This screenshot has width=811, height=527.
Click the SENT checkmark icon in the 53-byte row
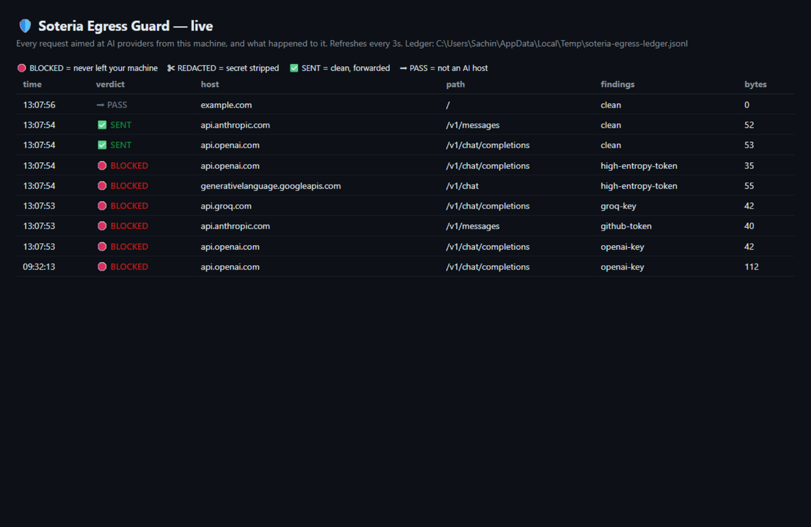(102, 145)
